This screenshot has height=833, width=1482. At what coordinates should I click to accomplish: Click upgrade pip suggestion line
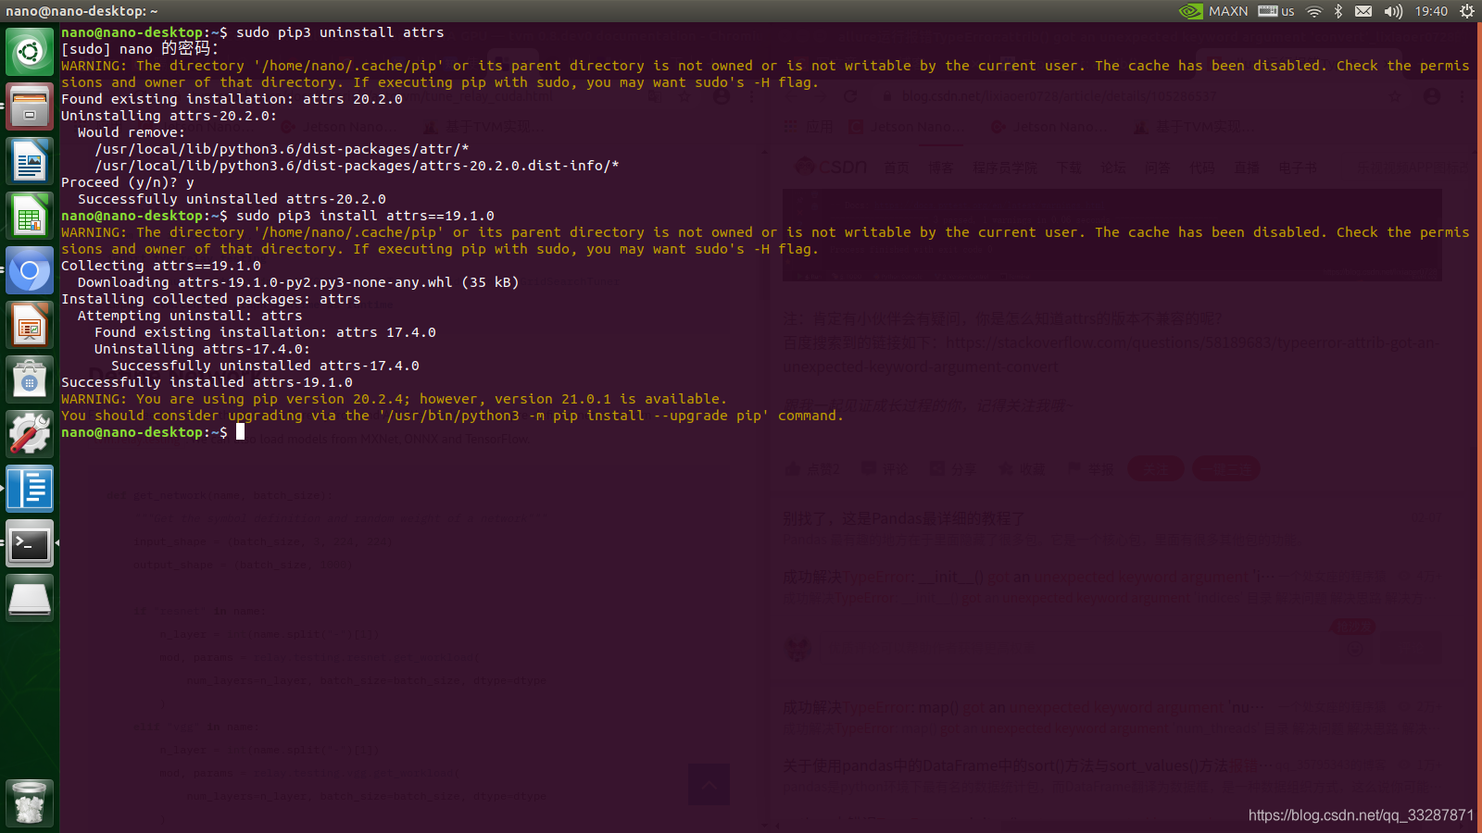[453, 416]
